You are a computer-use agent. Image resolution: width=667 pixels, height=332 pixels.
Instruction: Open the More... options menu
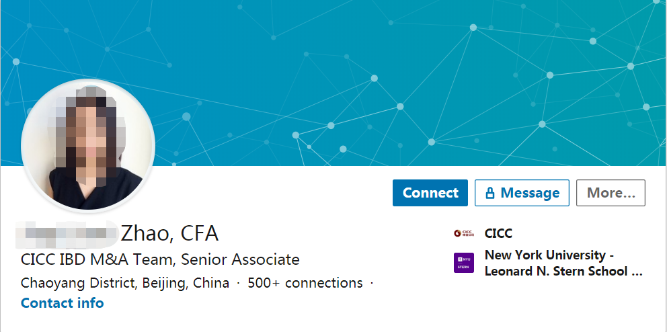click(x=611, y=193)
